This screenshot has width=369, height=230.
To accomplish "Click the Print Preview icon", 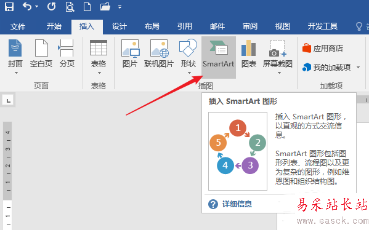I will [70, 7].
